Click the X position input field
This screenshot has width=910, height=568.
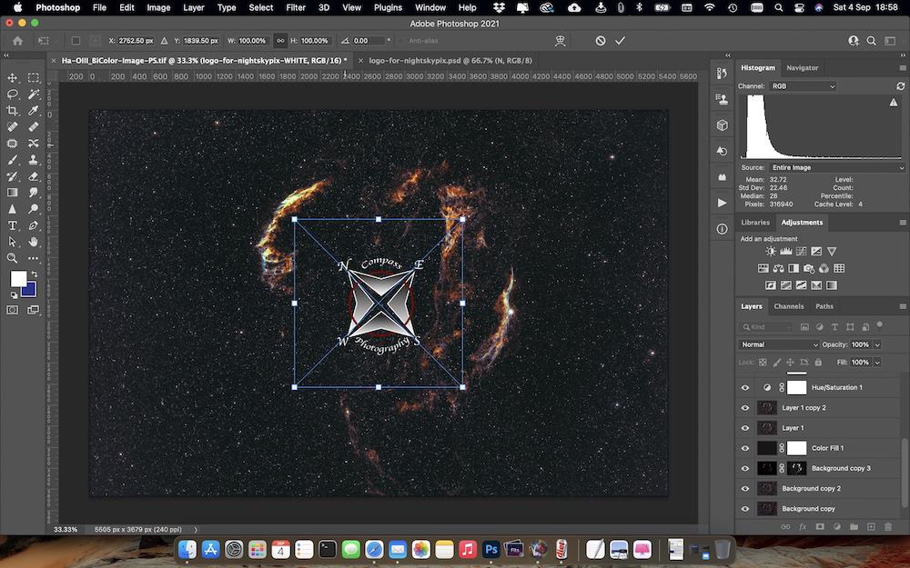pyautogui.click(x=136, y=41)
